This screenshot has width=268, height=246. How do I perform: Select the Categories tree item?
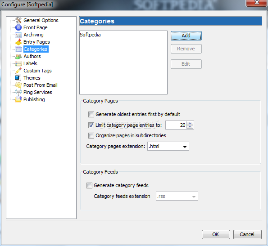click(36, 49)
